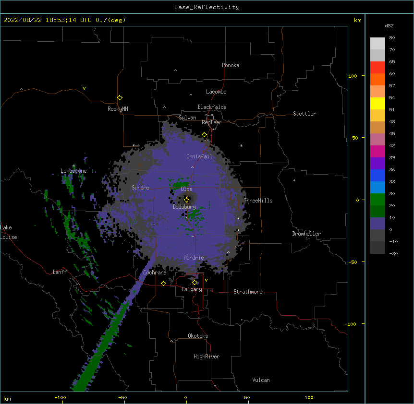The image size is (414, 404).
Task: Click the RockyMH label
Action: tap(118, 109)
